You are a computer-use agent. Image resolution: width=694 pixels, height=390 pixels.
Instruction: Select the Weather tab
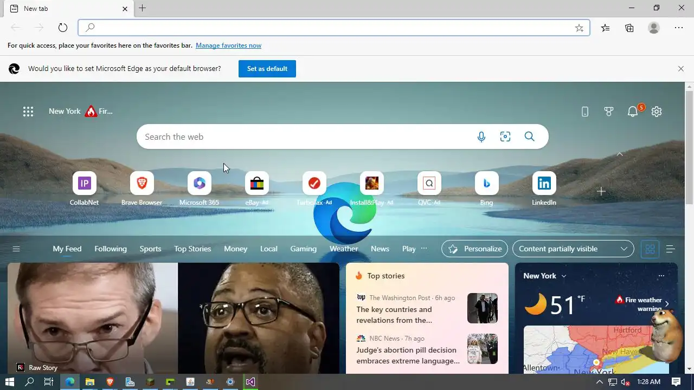pos(344,249)
